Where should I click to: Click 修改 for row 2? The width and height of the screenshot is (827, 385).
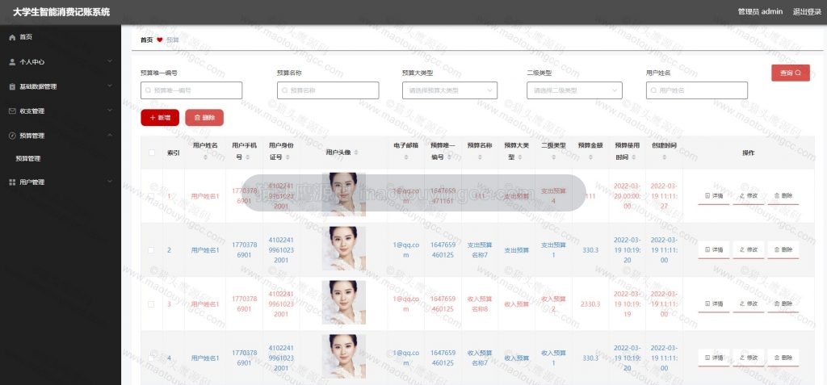pyautogui.click(x=749, y=250)
